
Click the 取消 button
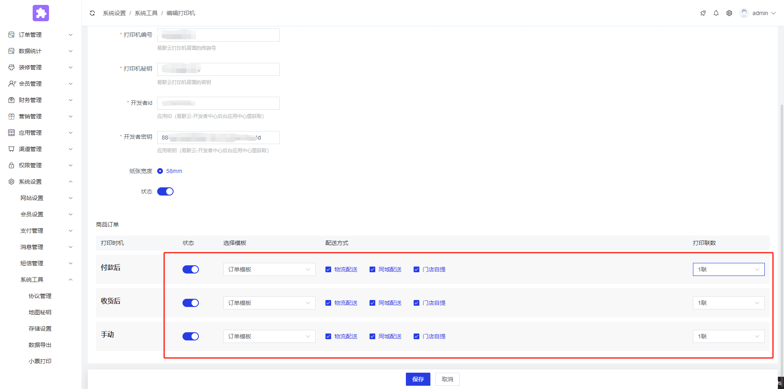(447, 379)
